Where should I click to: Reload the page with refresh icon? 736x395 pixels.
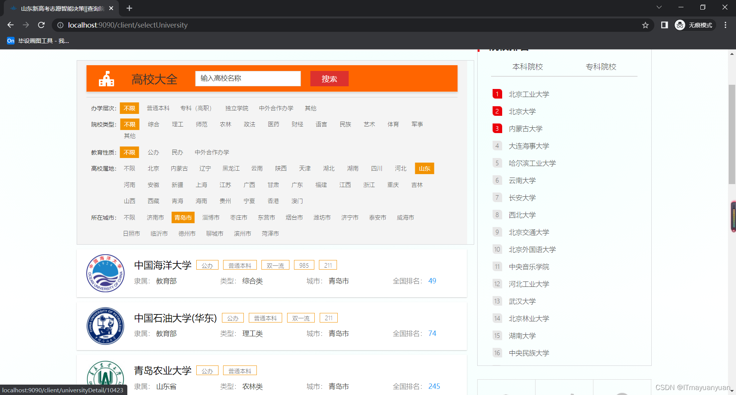pos(41,25)
